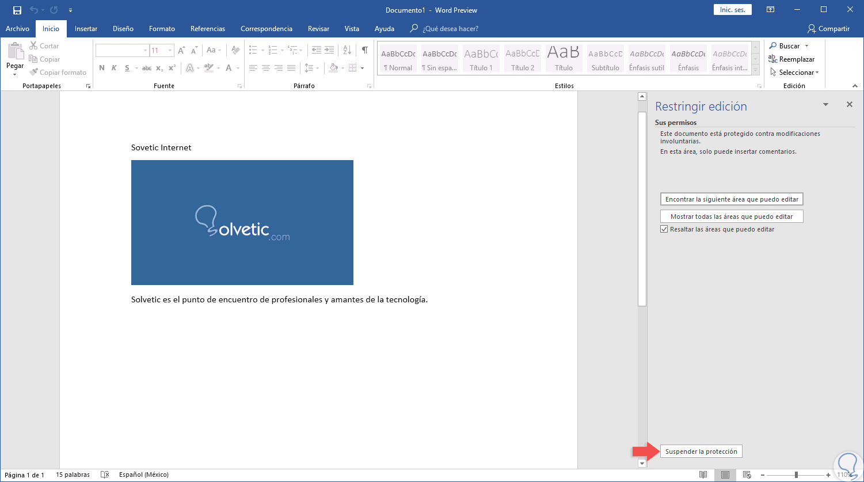Select the web layout view icon
The height and width of the screenshot is (482, 864).
tap(747, 475)
